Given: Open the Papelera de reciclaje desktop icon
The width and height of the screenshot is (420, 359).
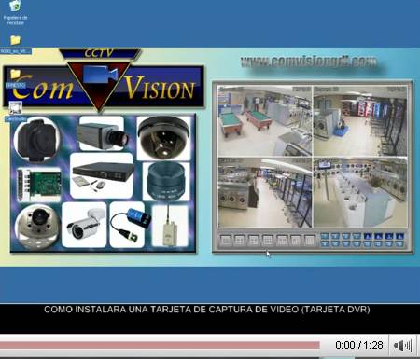Looking at the screenshot, I should [x=15, y=12].
